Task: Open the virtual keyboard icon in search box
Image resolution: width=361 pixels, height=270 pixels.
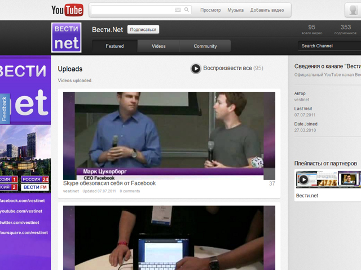Action: (x=178, y=10)
